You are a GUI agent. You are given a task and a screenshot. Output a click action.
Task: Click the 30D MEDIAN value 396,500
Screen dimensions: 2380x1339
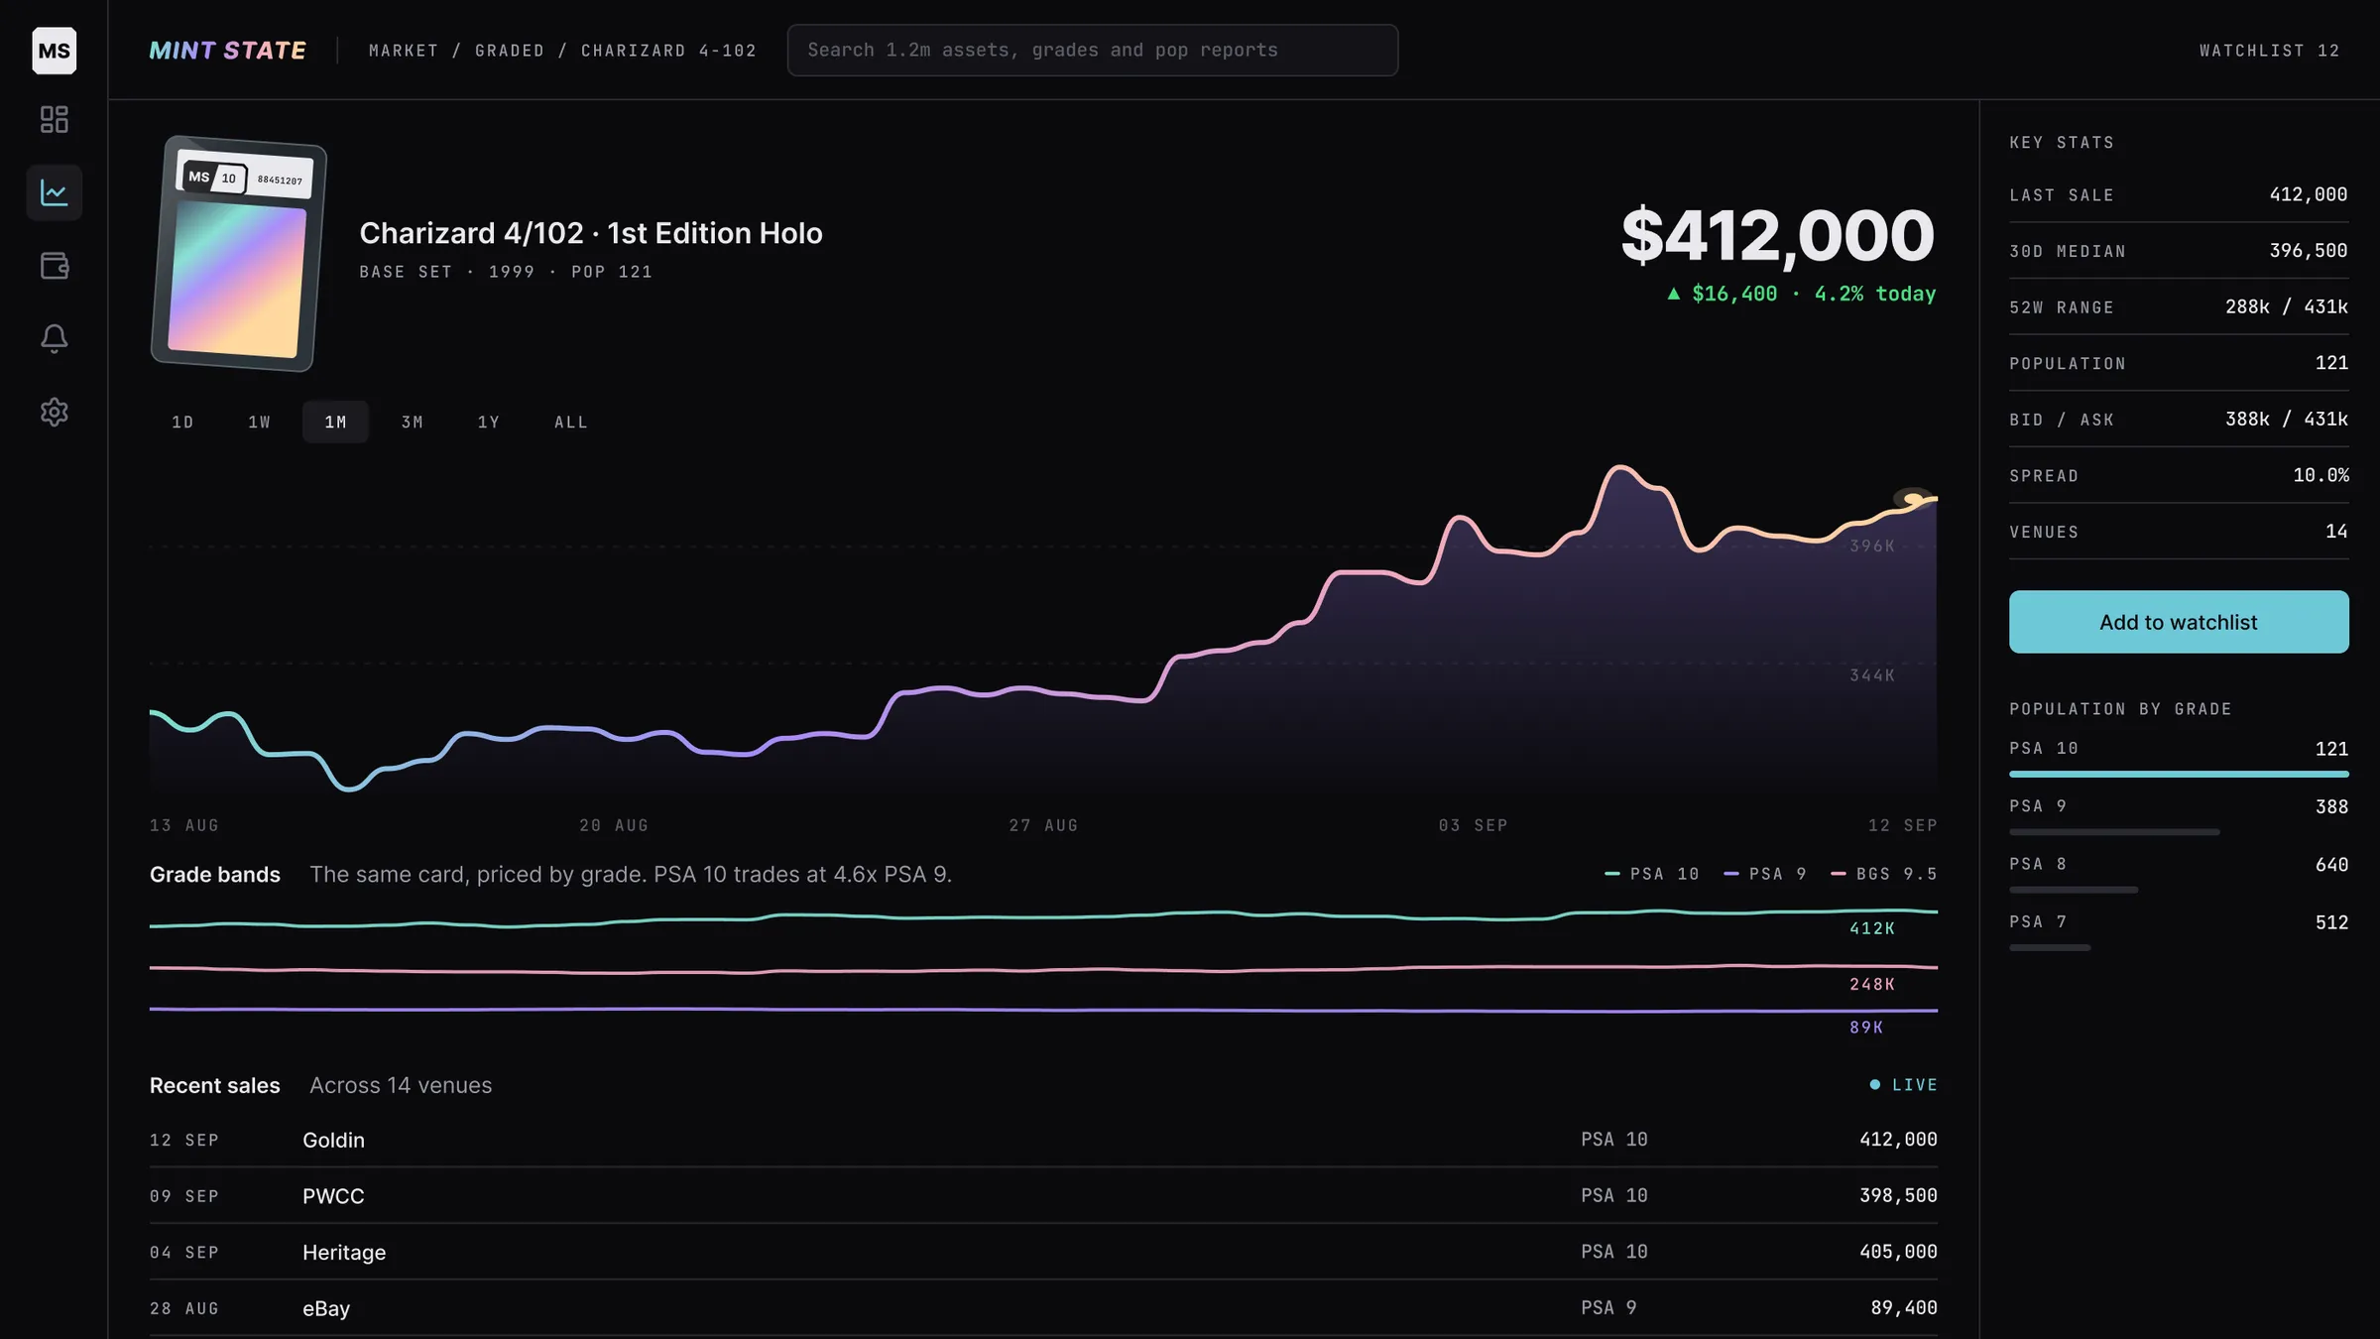(2309, 251)
